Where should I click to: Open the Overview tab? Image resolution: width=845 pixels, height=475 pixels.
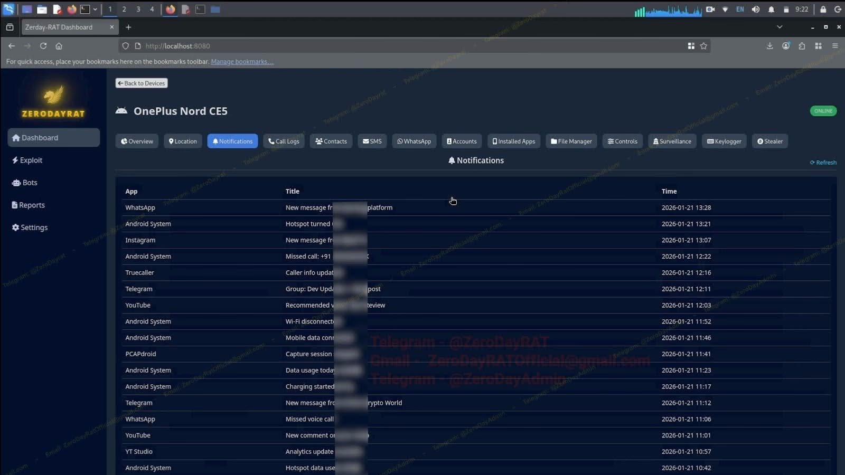[x=137, y=141]
